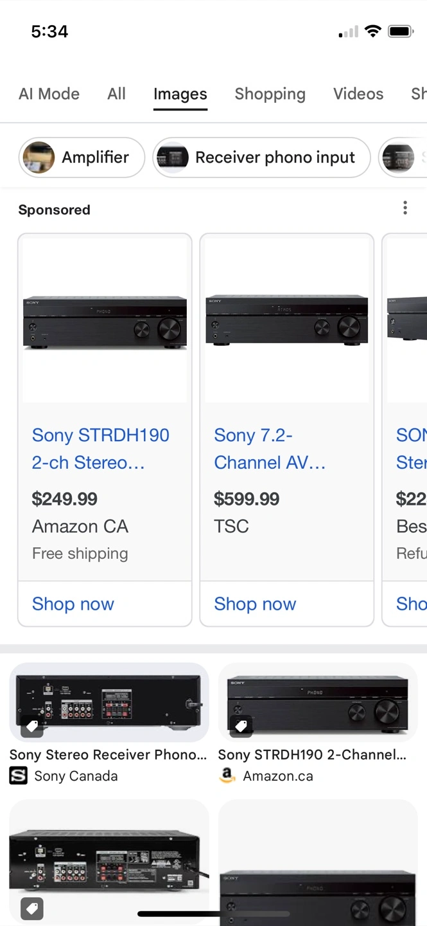Screen dimensions: 427x926
Task: Tap the price tag badge on bottom-left image
Action: click(32, 908)
